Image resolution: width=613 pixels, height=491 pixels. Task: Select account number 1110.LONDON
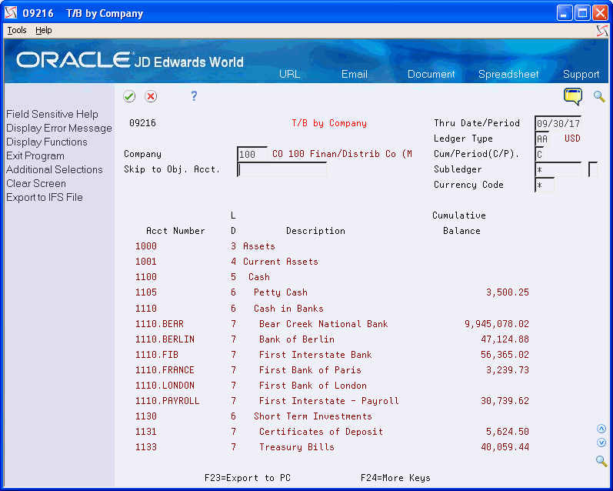[x=165, y=386]
